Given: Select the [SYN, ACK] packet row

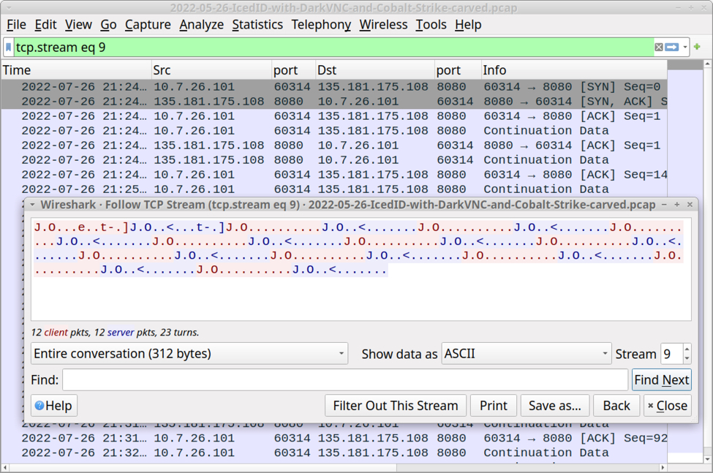Looking at the screenshot, I should pyautogui.click(x=334, y=102).
